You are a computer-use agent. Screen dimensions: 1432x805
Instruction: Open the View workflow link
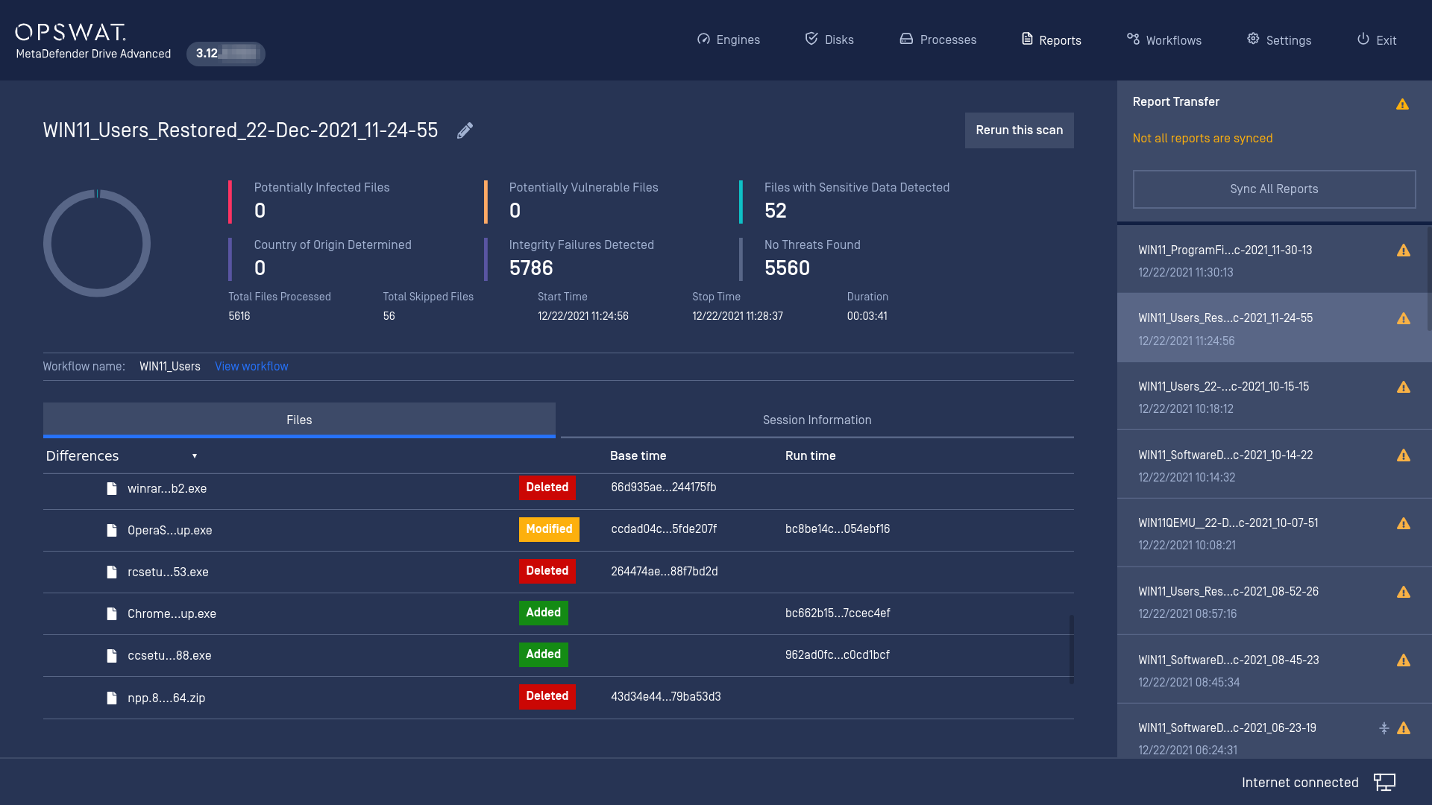click(x=251, y=367)
